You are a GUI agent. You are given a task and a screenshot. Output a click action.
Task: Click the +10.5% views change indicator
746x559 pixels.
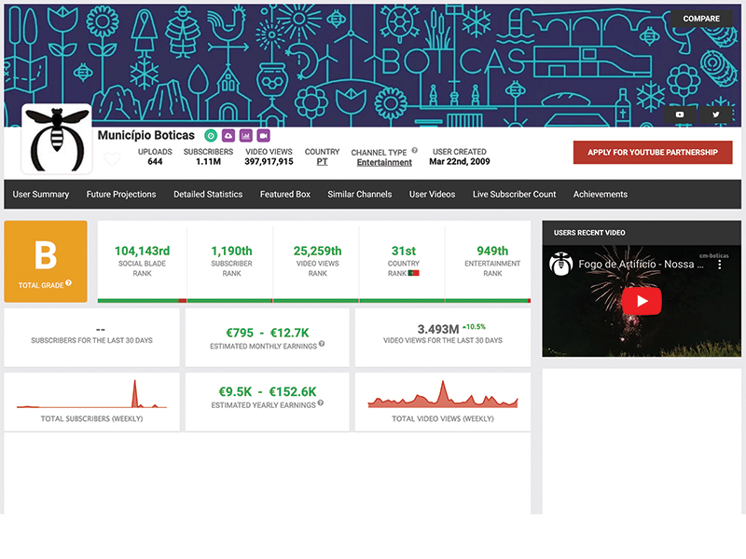click(474, 327)
